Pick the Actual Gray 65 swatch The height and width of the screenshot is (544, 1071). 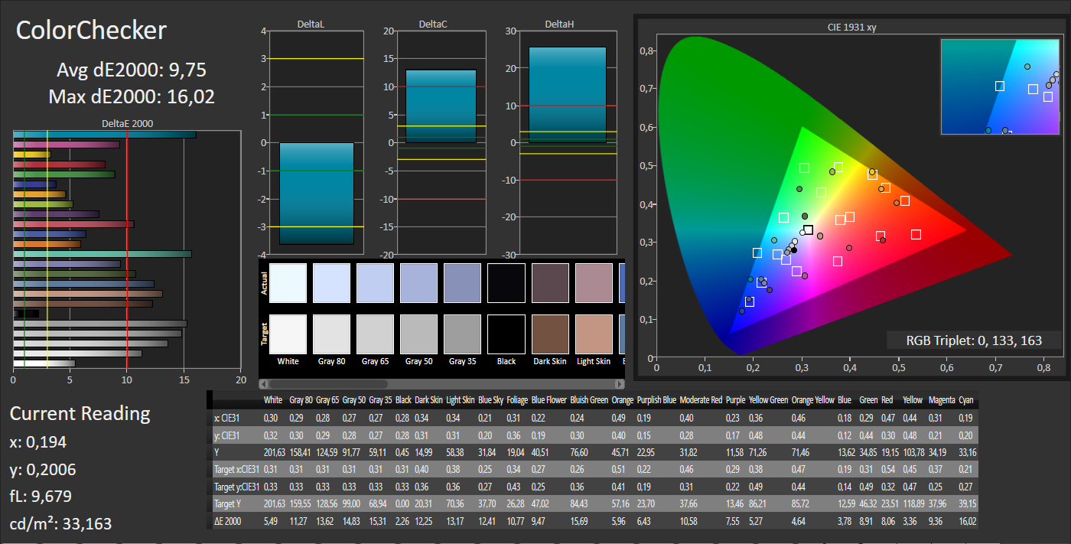pos(376,283)
